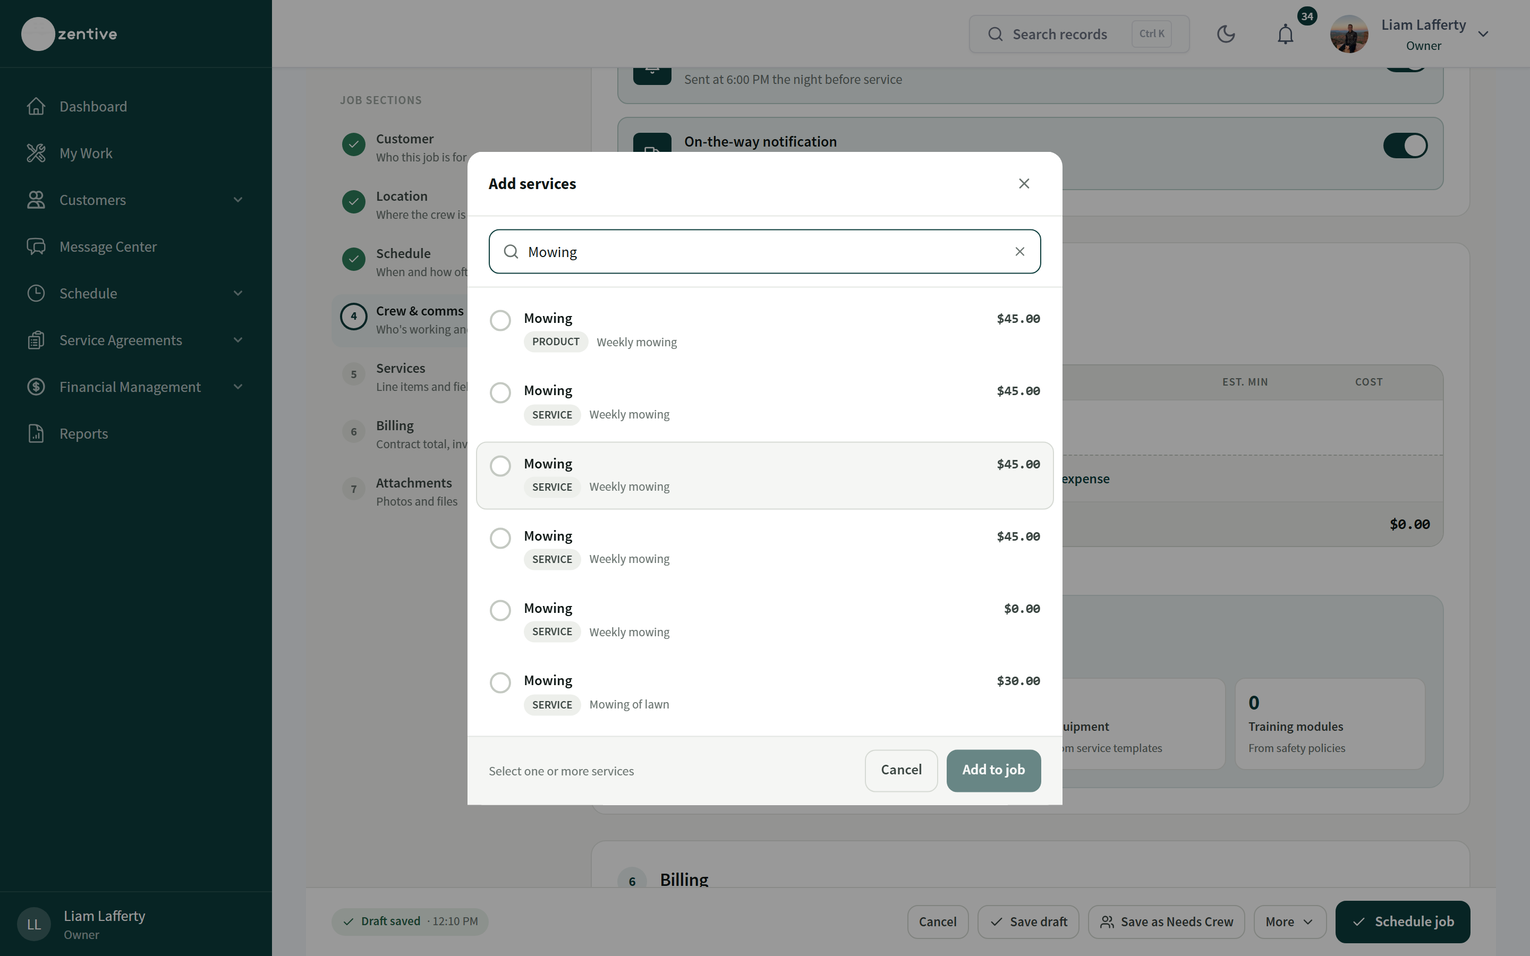Viewport: 1530px width, 956px height.
Task: Click the Location completed checkmark icon
Action: 353,202
